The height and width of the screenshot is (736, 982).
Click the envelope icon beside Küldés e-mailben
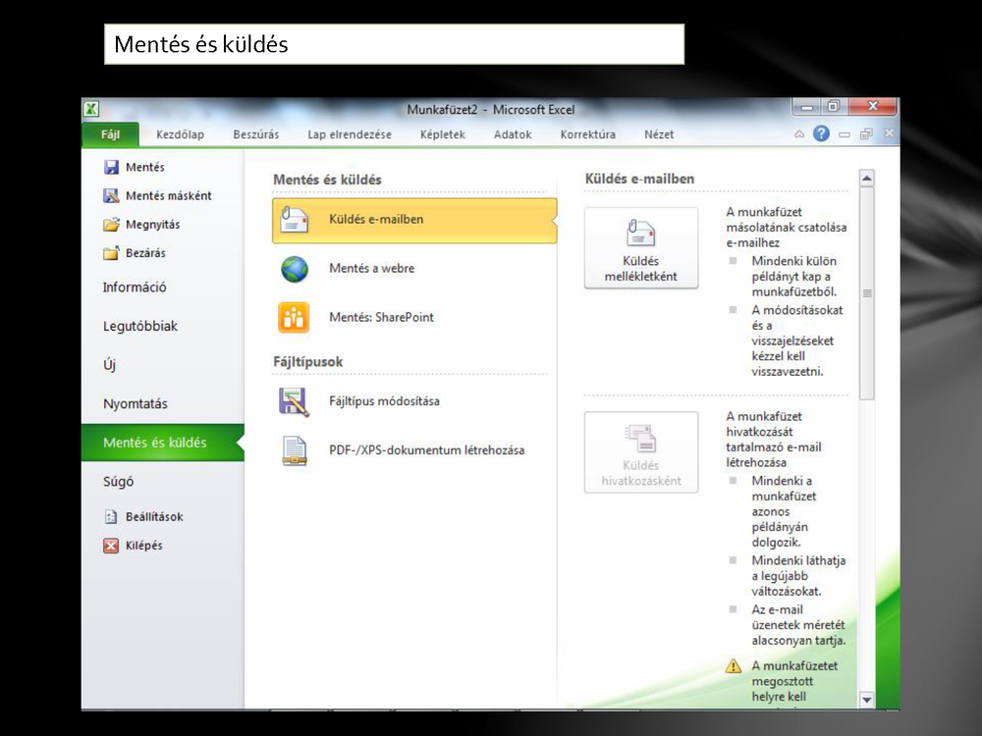[x=294, y=220]
